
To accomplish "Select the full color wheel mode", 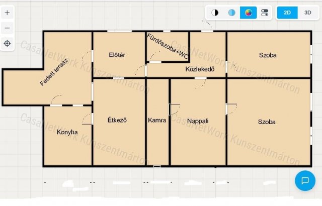I will (x=248, y=13).
